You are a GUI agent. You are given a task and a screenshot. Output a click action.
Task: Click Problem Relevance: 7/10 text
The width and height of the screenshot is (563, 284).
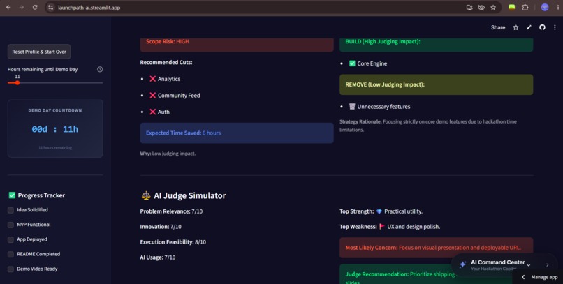coord(171,211)
